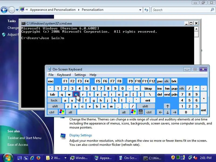Viewport: 216px width, 162px height.
Task: Toggle the nlk num lock key
Action: (x=182, y=89)
